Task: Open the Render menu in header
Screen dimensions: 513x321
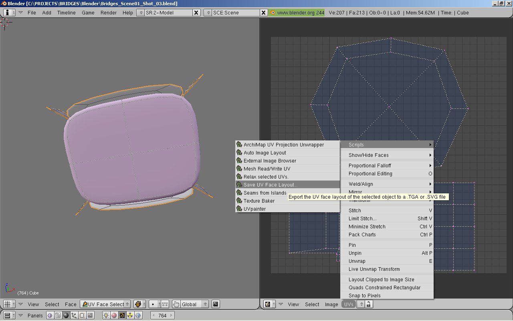Action: [x=109, y=12]
